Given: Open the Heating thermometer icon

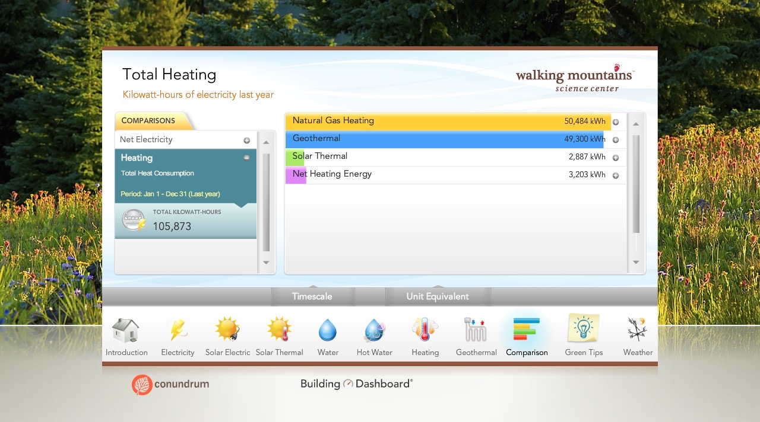Looking at the screenshot, I should point(425,330).
